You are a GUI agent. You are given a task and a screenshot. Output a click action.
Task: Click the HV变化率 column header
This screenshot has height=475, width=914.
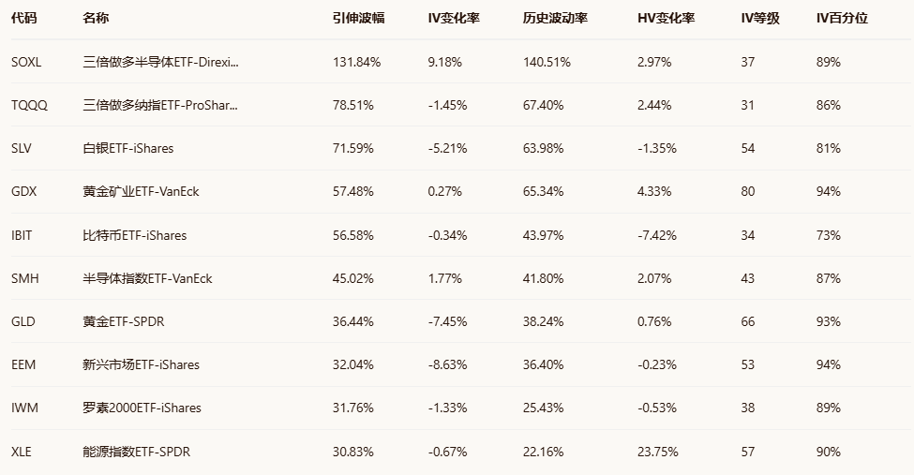pyautogui.click(x=666, y=18)
